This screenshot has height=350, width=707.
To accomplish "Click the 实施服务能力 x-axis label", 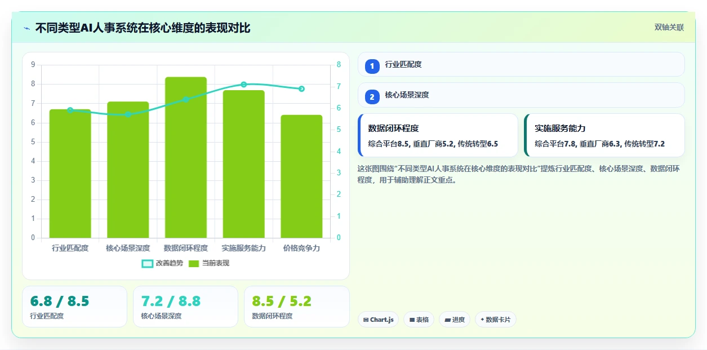I will (x=243, y=248).
